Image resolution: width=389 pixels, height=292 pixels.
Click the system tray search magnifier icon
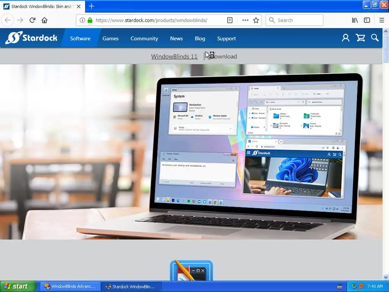point(361,286)
